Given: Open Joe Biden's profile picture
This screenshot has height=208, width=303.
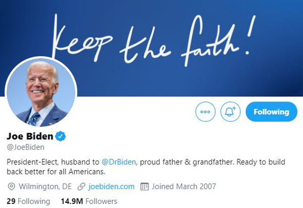Looking at the screenshot, I should pos(41,92).
